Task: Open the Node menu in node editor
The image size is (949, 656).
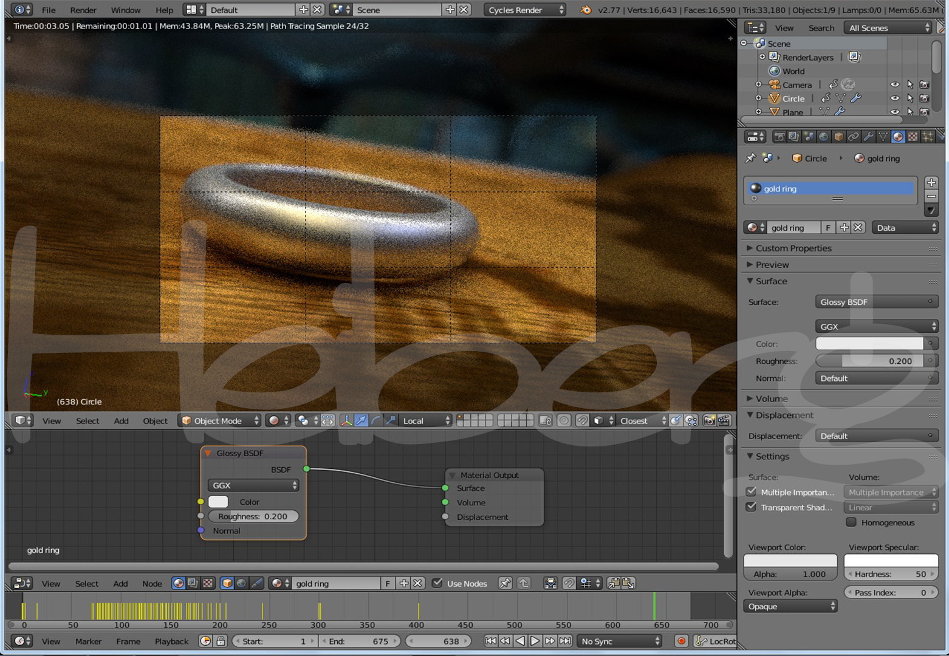Action: click(x=152, y=583)
